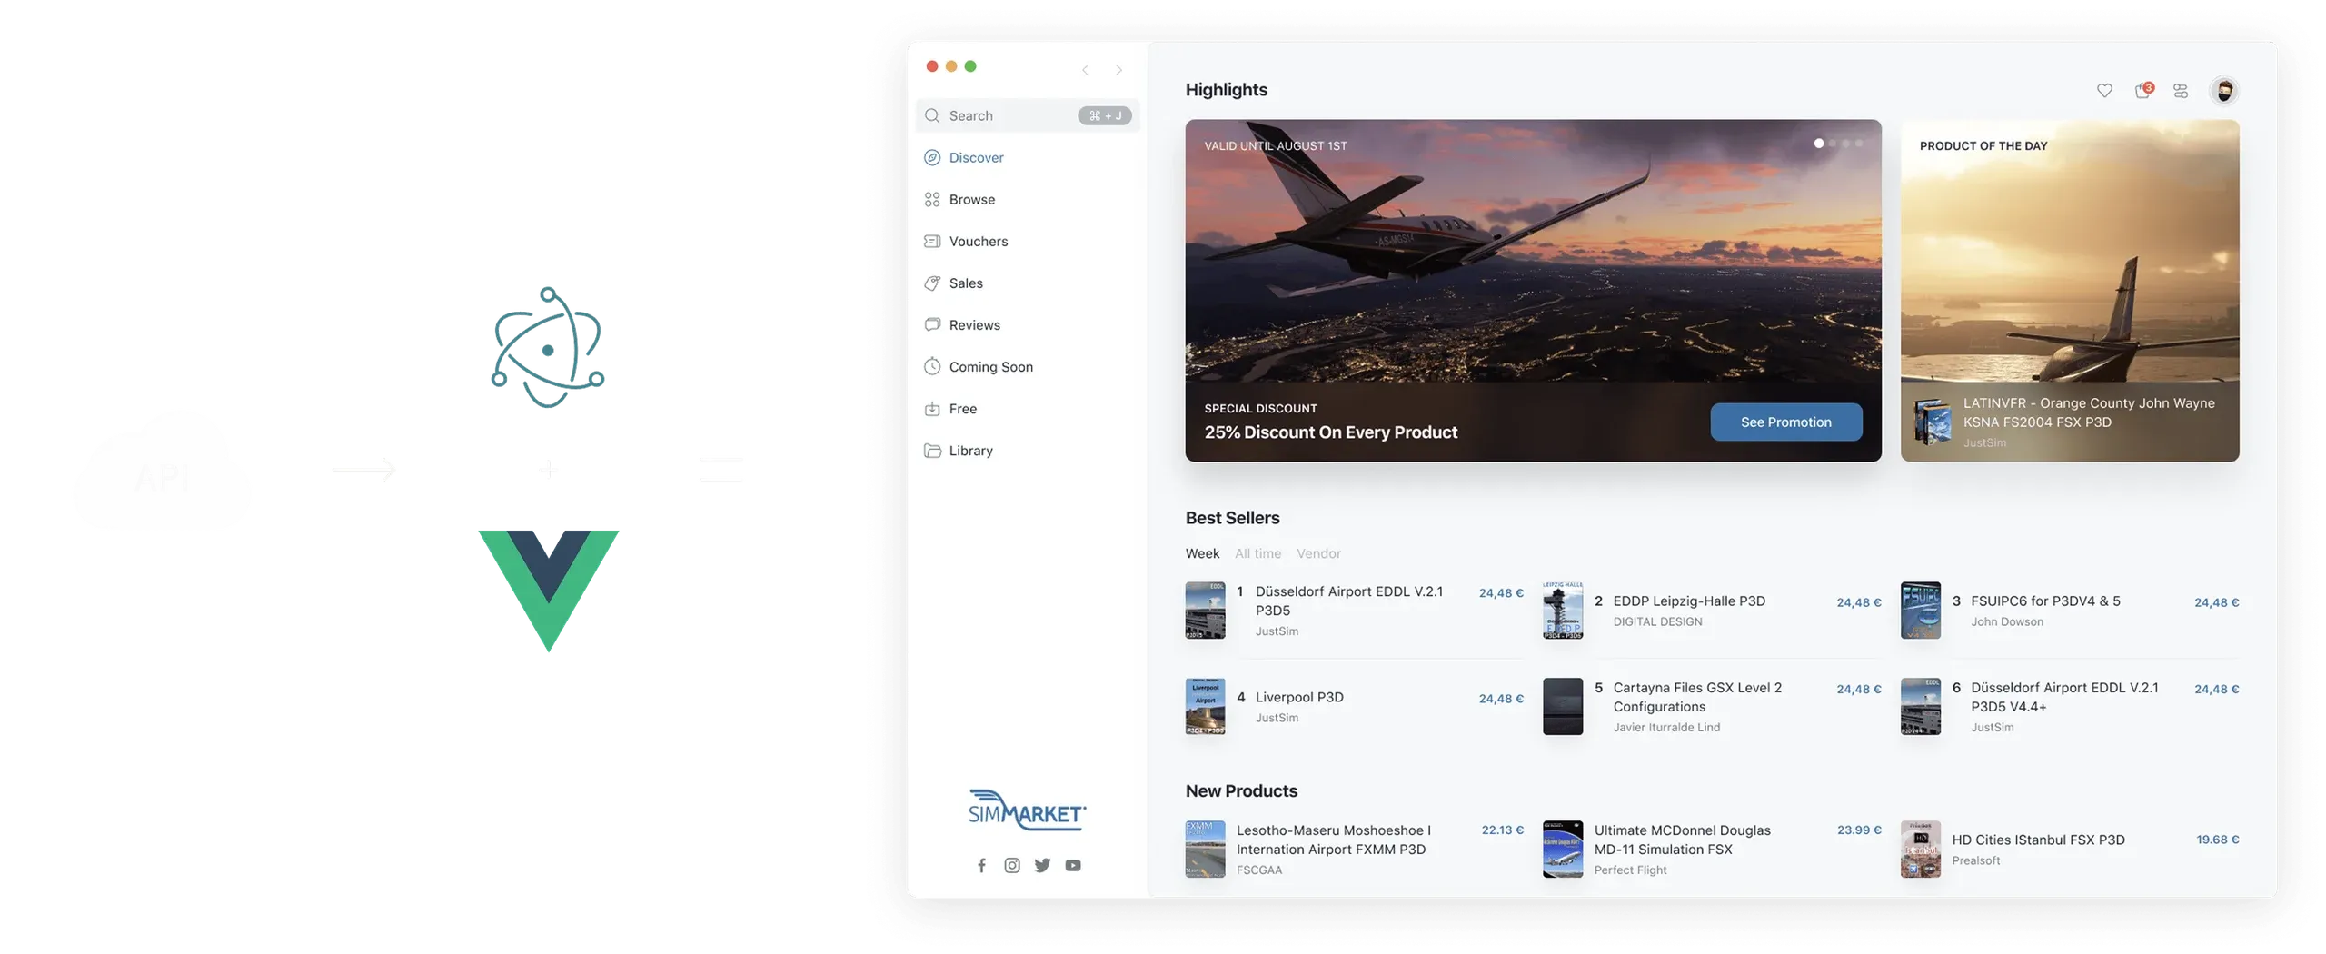Viewport: 2326px width, 954px height.
Task: Click the Discover compass icon
Action: pyautogui.click(x=931, y=157)
